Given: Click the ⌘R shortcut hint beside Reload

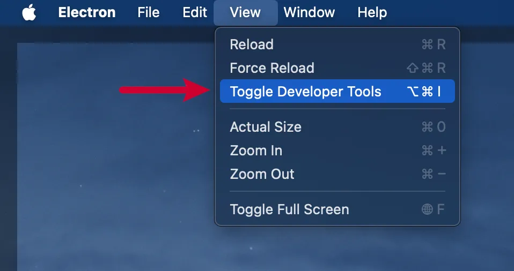Looking at the screenshot, I should click(434, 44).
